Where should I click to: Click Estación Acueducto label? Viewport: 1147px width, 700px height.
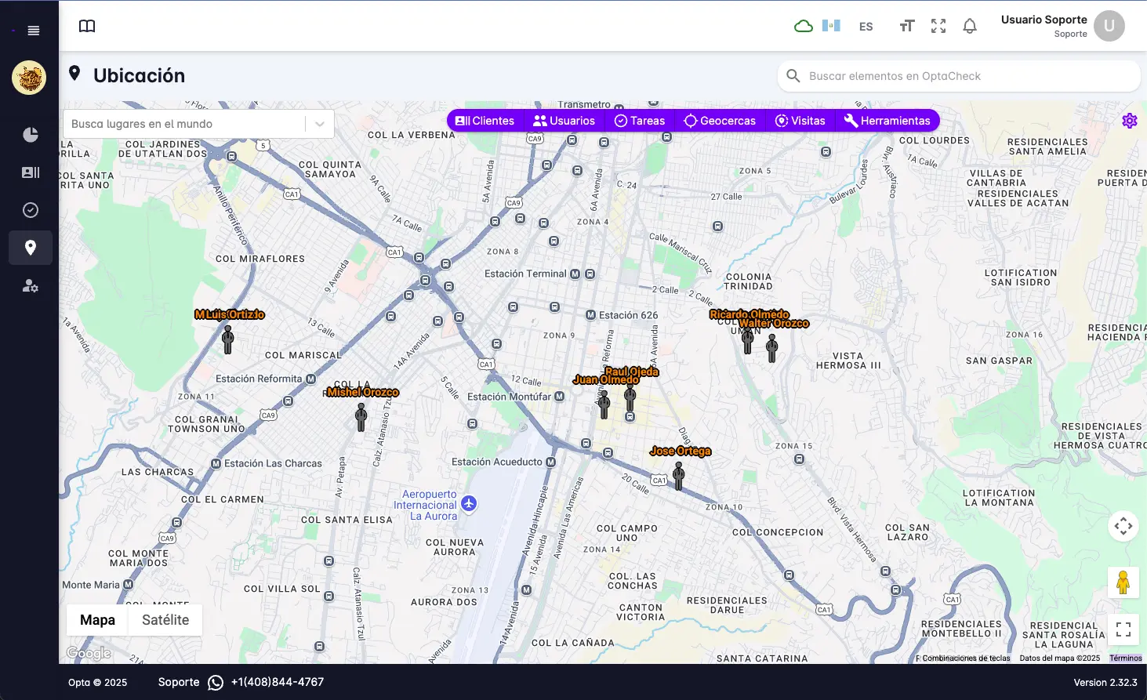(x=497, y=462)
